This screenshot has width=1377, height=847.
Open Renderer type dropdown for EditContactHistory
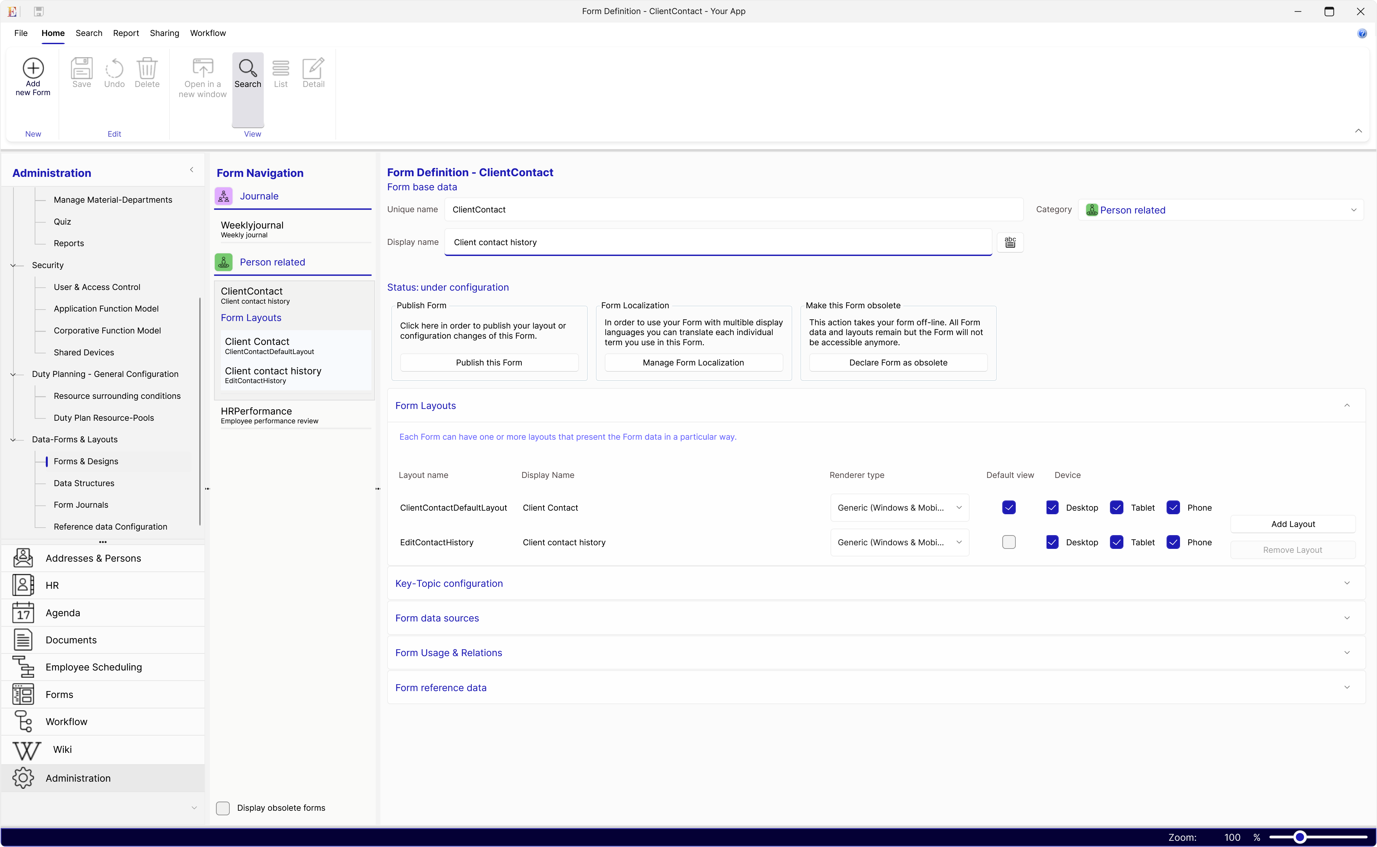tap(899, 542)
